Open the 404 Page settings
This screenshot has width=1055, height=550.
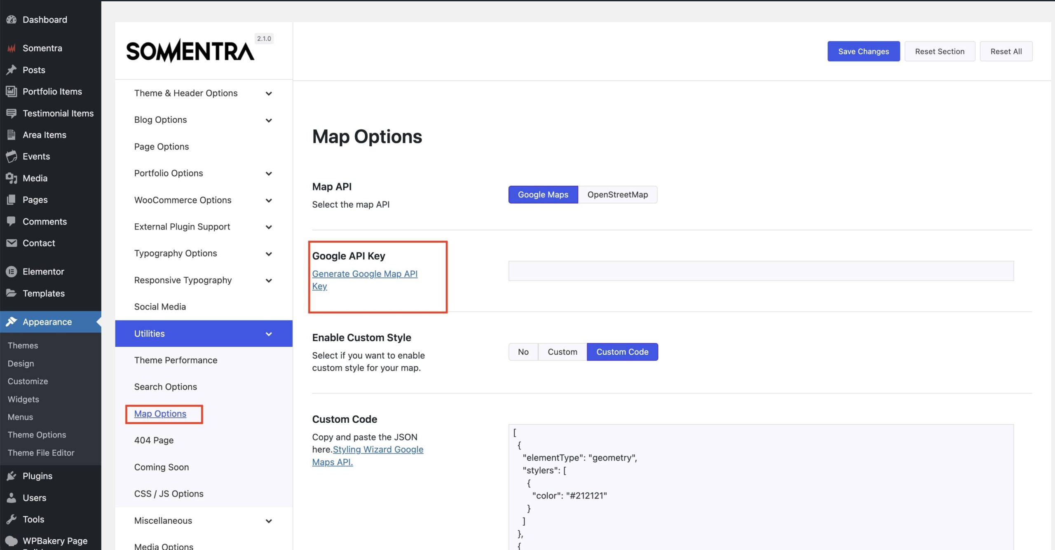point(154,440)
